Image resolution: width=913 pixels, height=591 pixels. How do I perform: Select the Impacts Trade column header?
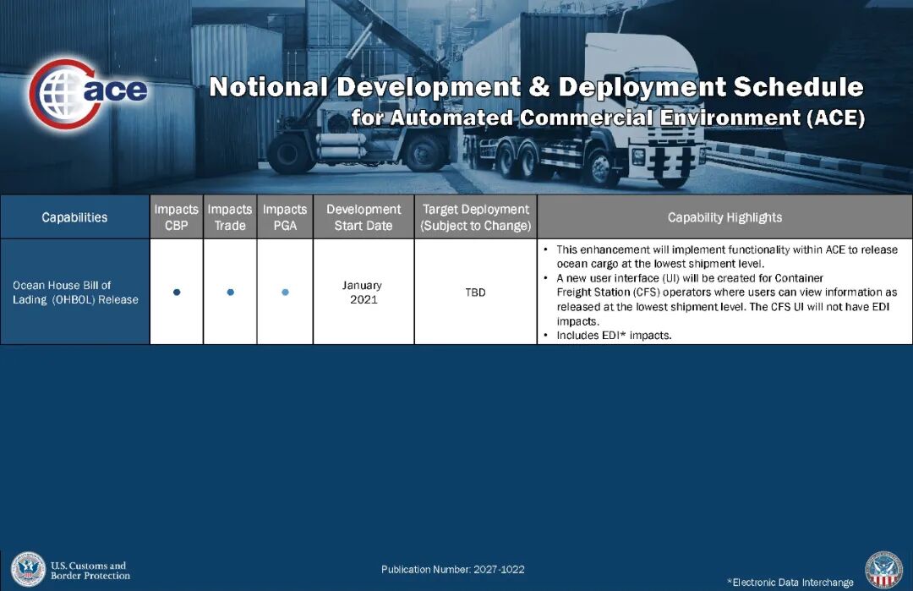[230, 217]
